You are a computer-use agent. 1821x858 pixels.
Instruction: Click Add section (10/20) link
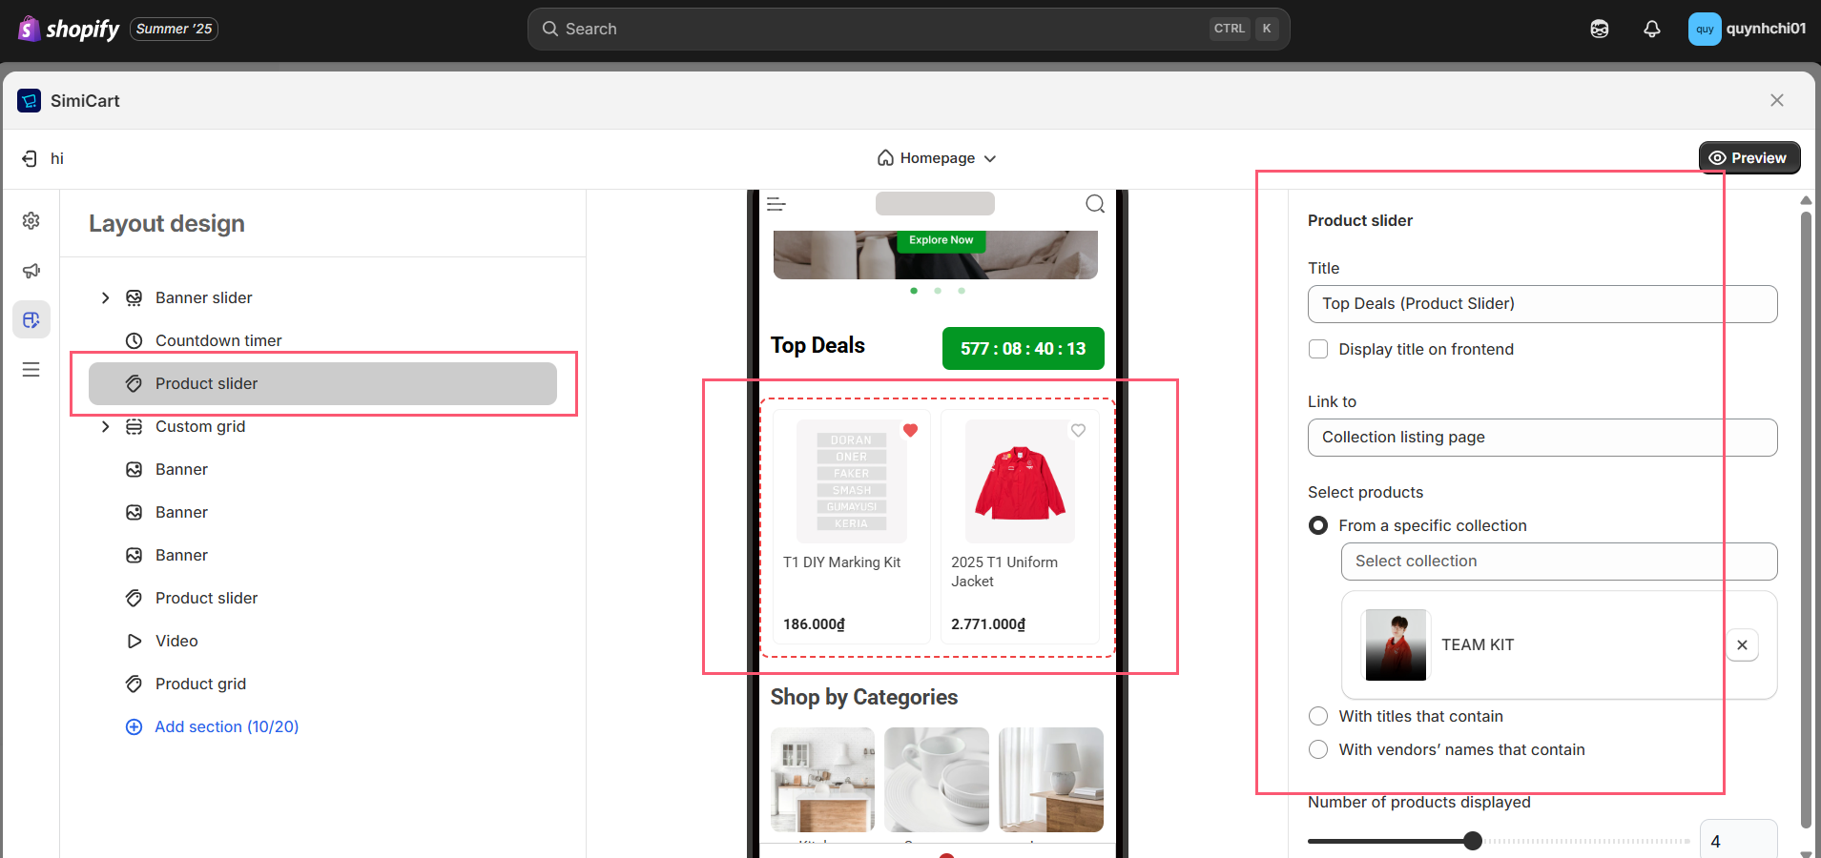[x=213, y=726]
